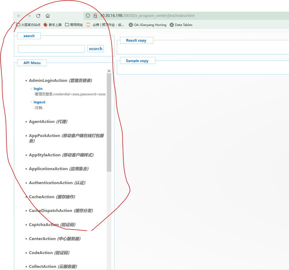Screen dimensions: 289x270
Task: Click the insecure connection padlock icon
Action: click(x=95, y=16)
